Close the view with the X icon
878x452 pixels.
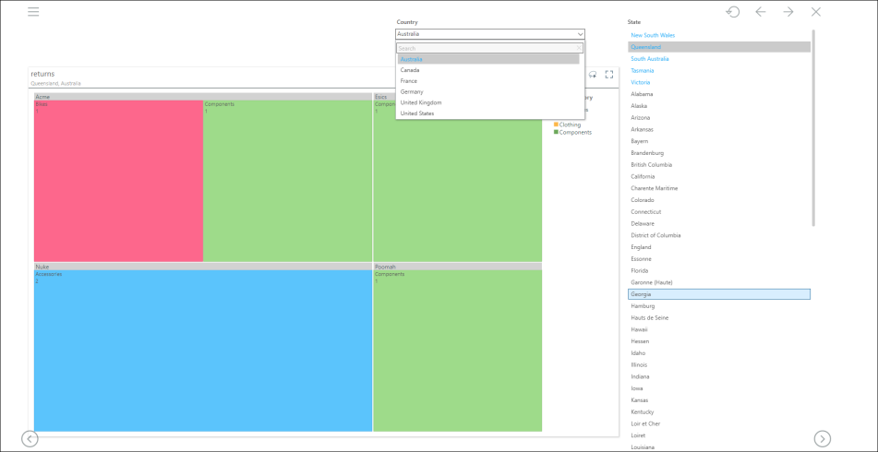click(815, 12)
